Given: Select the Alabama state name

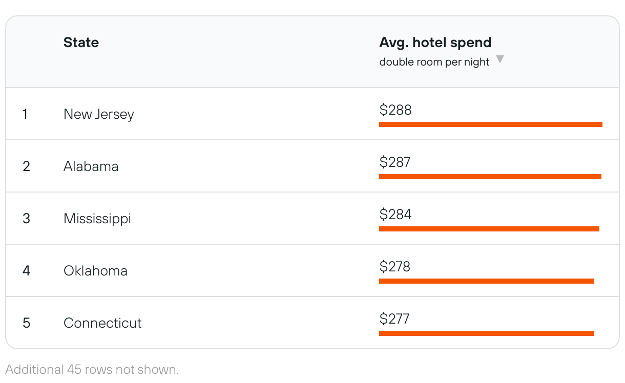Looking at the screenshot, I should [91, 166].
